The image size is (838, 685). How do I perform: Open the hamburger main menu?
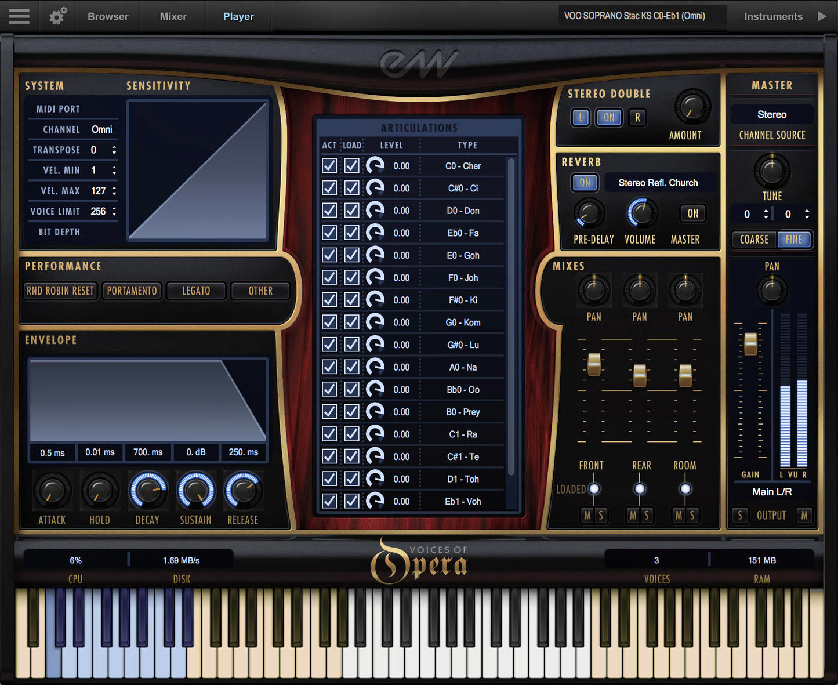19,16
